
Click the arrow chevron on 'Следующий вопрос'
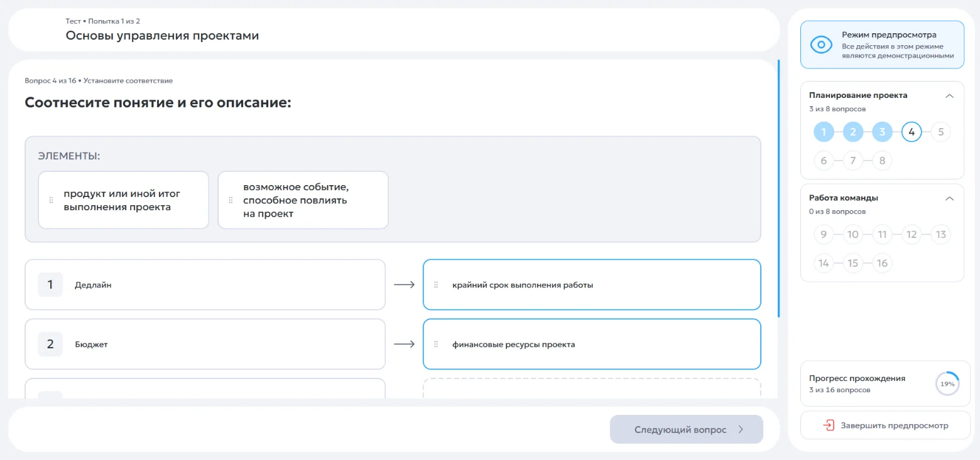741,430
